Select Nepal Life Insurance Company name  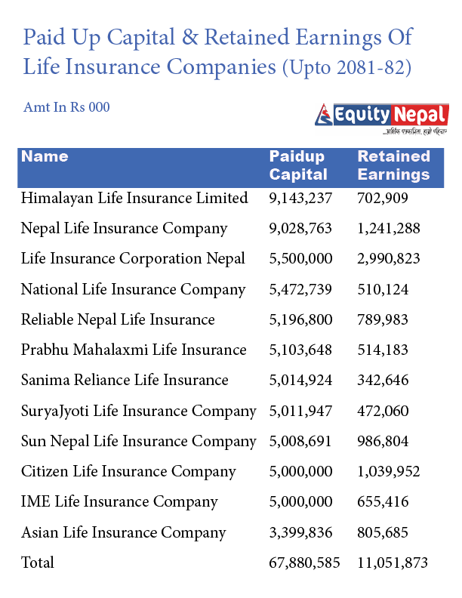124,228
